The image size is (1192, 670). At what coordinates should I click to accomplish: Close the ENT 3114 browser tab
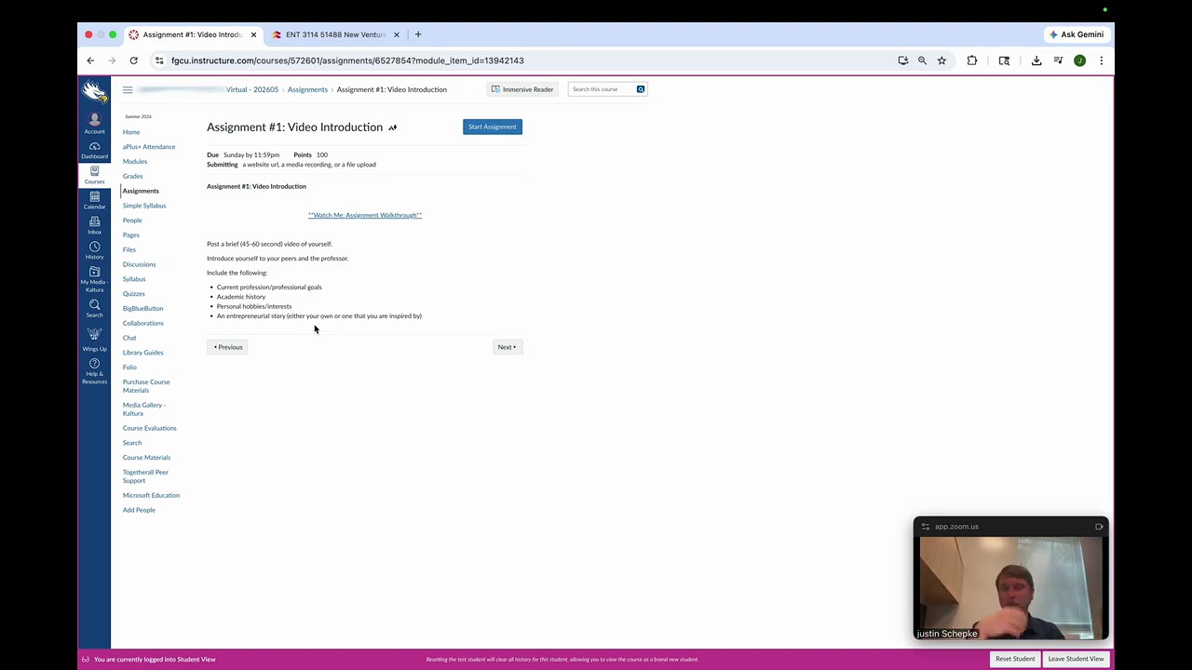pos(396,34)
